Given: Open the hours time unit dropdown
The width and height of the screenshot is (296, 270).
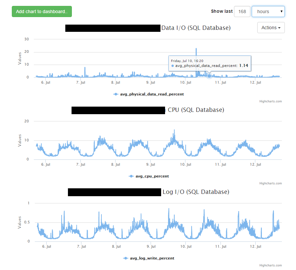Looking at the screenshot, I should (268, 11).
